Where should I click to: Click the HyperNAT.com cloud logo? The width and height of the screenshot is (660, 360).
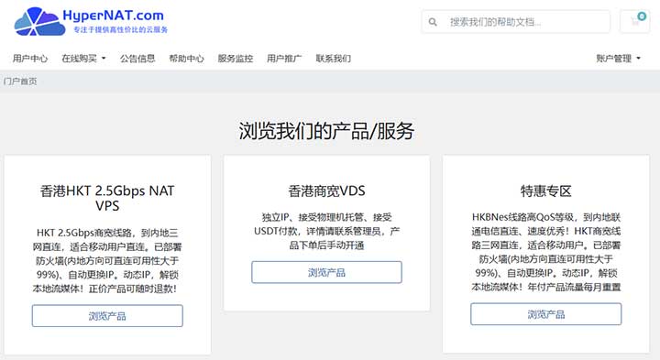point(39,21)
